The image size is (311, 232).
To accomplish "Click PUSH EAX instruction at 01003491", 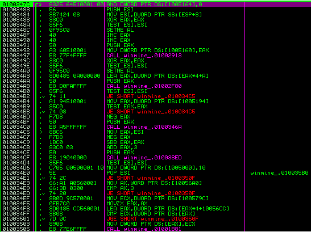I will tap(120, 45).
